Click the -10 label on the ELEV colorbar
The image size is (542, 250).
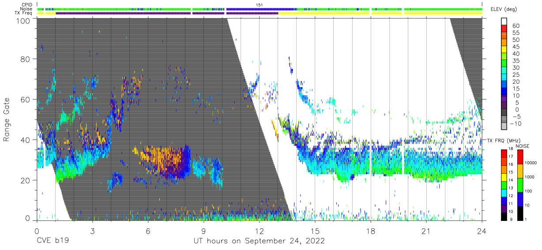515,123
